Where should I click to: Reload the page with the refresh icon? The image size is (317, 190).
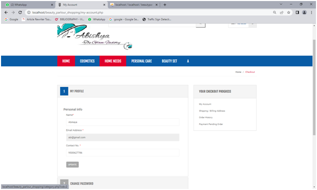point(20,13)
